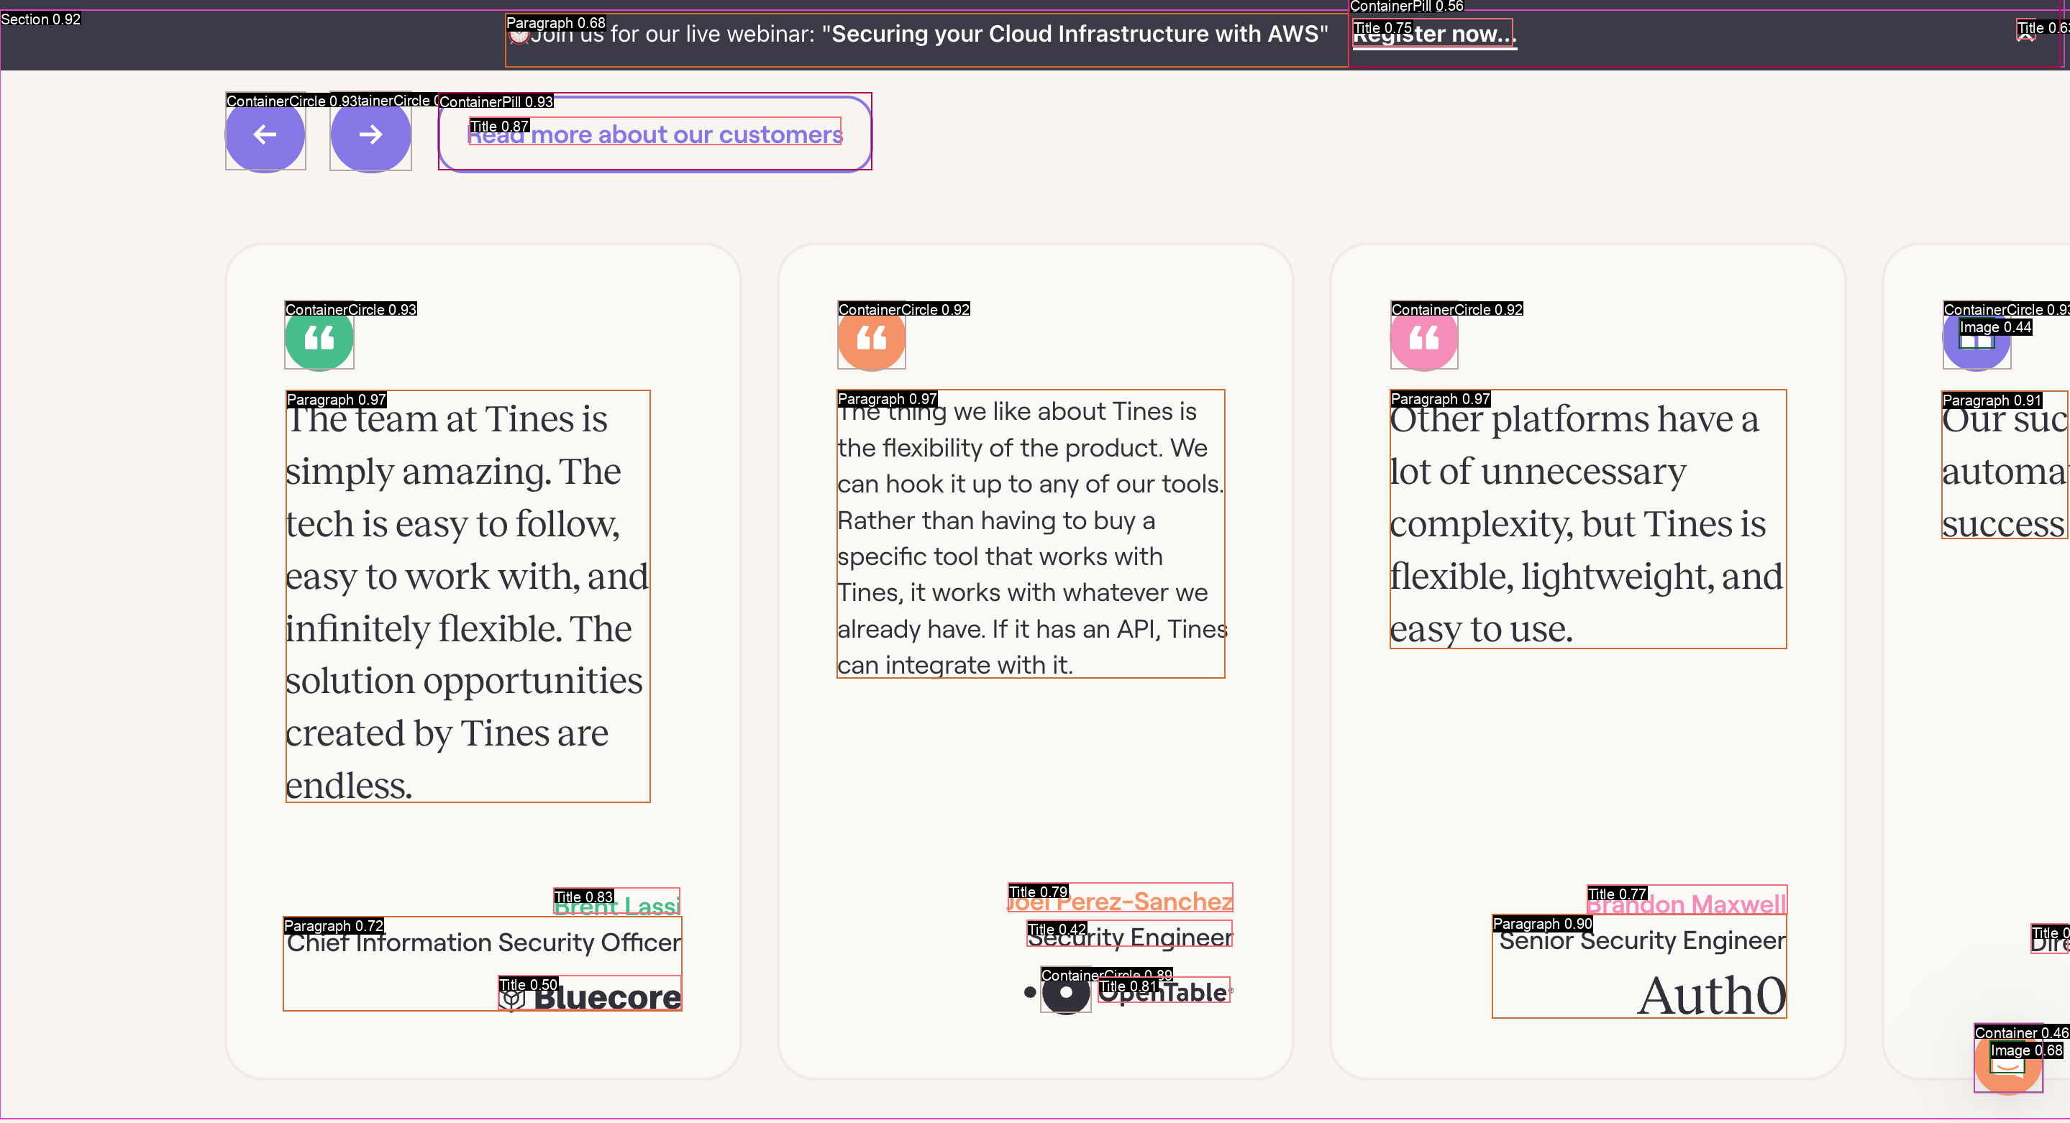Click the 'Register now' webinar link

click(x=1433, y=34)
